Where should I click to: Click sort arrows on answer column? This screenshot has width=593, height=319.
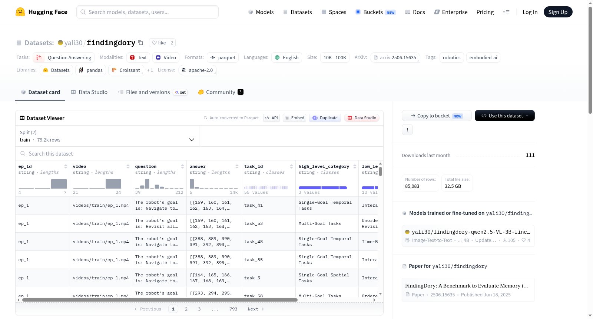tap(237, 166)
